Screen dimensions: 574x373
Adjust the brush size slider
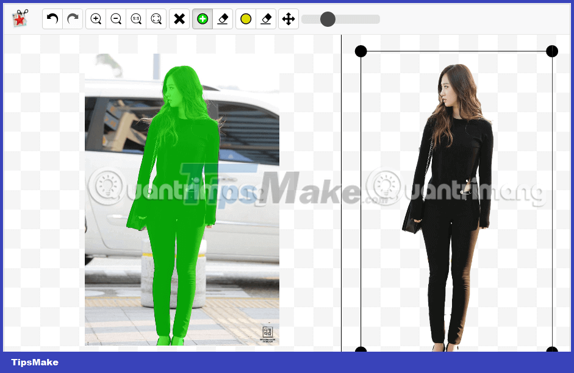tap(328, 19)
